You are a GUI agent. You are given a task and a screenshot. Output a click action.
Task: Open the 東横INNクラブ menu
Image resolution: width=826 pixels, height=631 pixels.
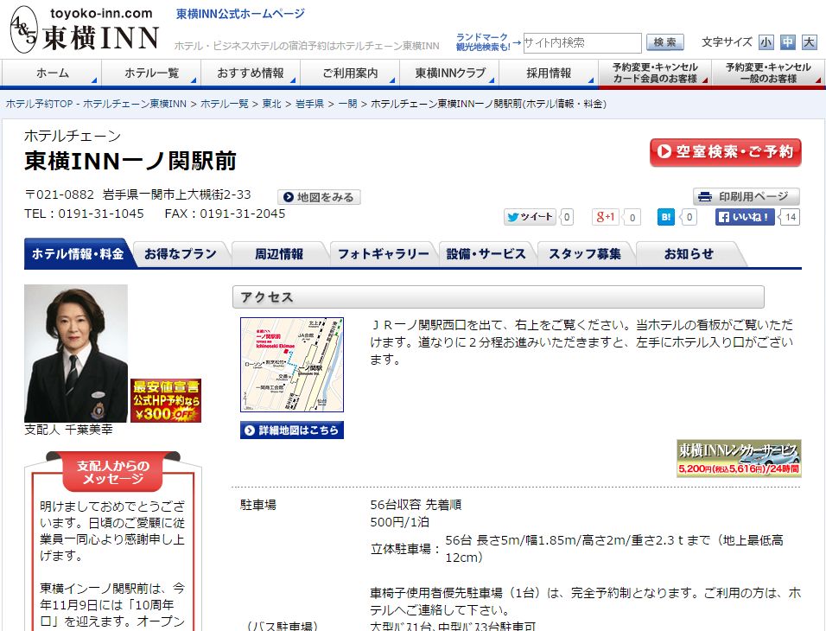tap(449, 73)
